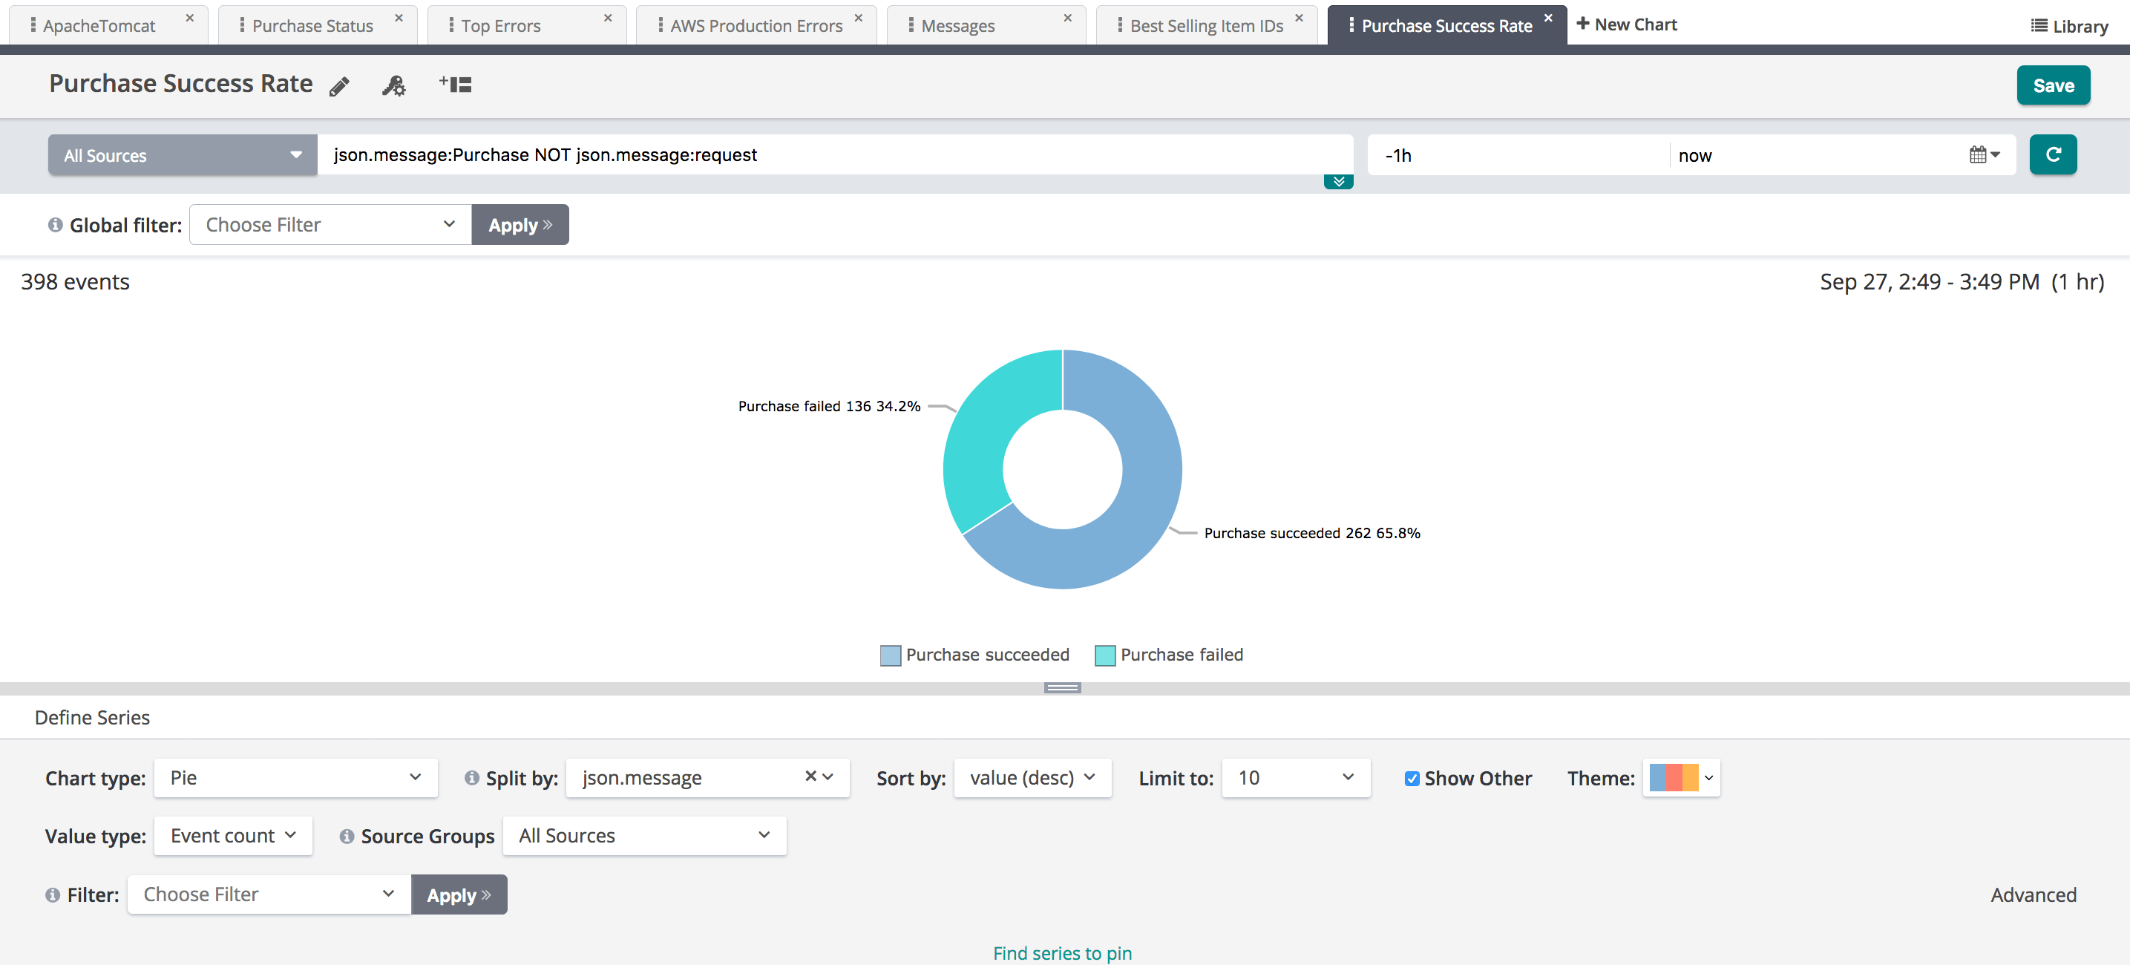Screen dimensions: 2130x965
Task: Expand the Sort by value (desc) dropdown
Action: tap(1032, 778)
